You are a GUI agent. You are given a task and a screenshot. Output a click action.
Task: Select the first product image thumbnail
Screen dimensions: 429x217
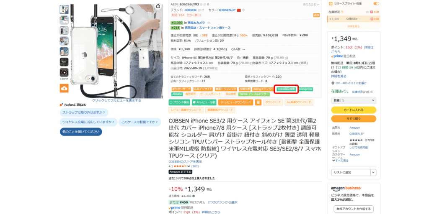tap(64, 10)
